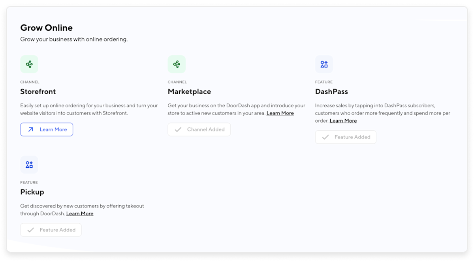
Task: Click the checkmark icon in Pickup Feature Added button
Action: tap(30, 230)
